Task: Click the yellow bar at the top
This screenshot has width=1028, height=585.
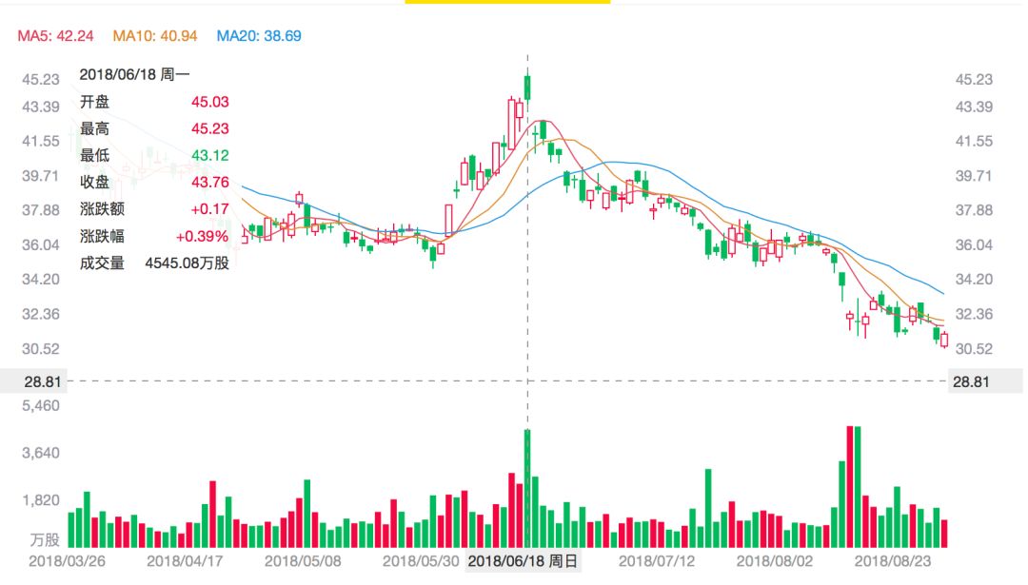Action: (507, 2)
